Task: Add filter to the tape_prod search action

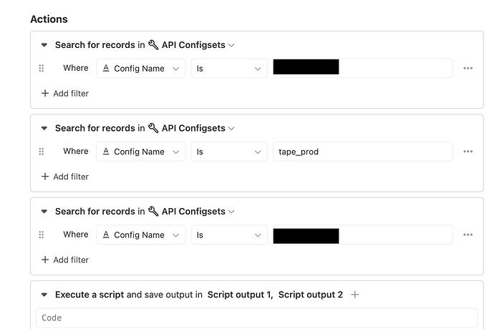Action: click(65, 177)
